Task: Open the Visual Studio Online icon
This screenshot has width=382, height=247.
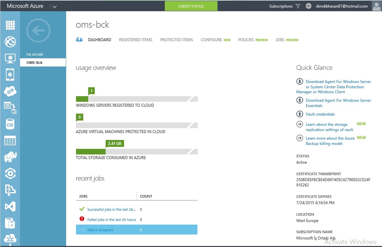Action: pos(10,207)
